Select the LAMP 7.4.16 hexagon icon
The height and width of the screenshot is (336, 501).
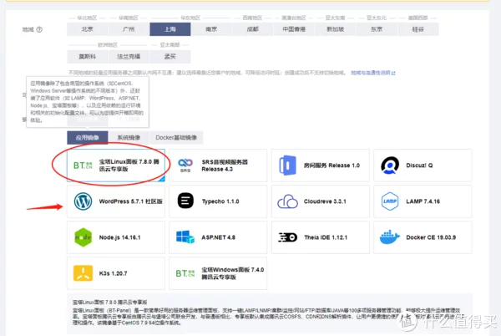390,201
